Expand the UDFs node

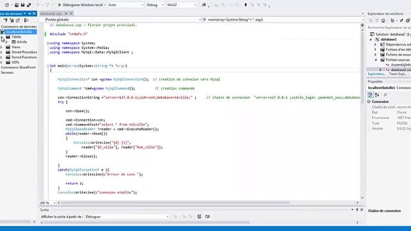[2, 62]
